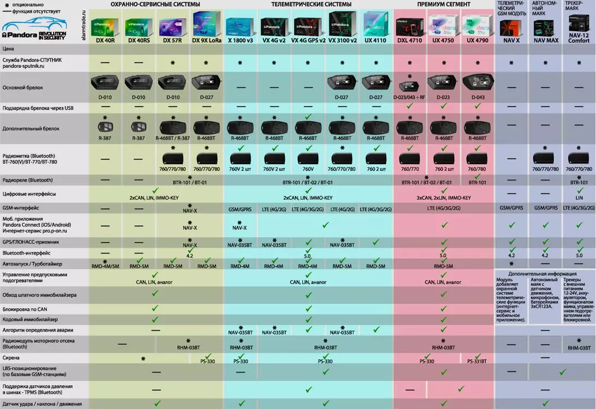Click the 760/770 radio tag under DXL 4710

tap(410, 158)
